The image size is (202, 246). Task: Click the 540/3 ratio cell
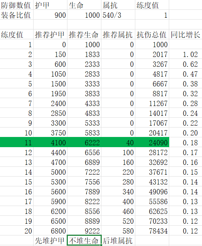pos(118,15)
